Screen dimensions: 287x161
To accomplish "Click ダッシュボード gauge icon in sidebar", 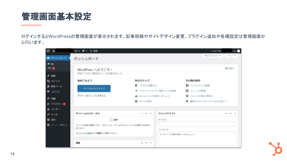I will (x=48, y=58).
